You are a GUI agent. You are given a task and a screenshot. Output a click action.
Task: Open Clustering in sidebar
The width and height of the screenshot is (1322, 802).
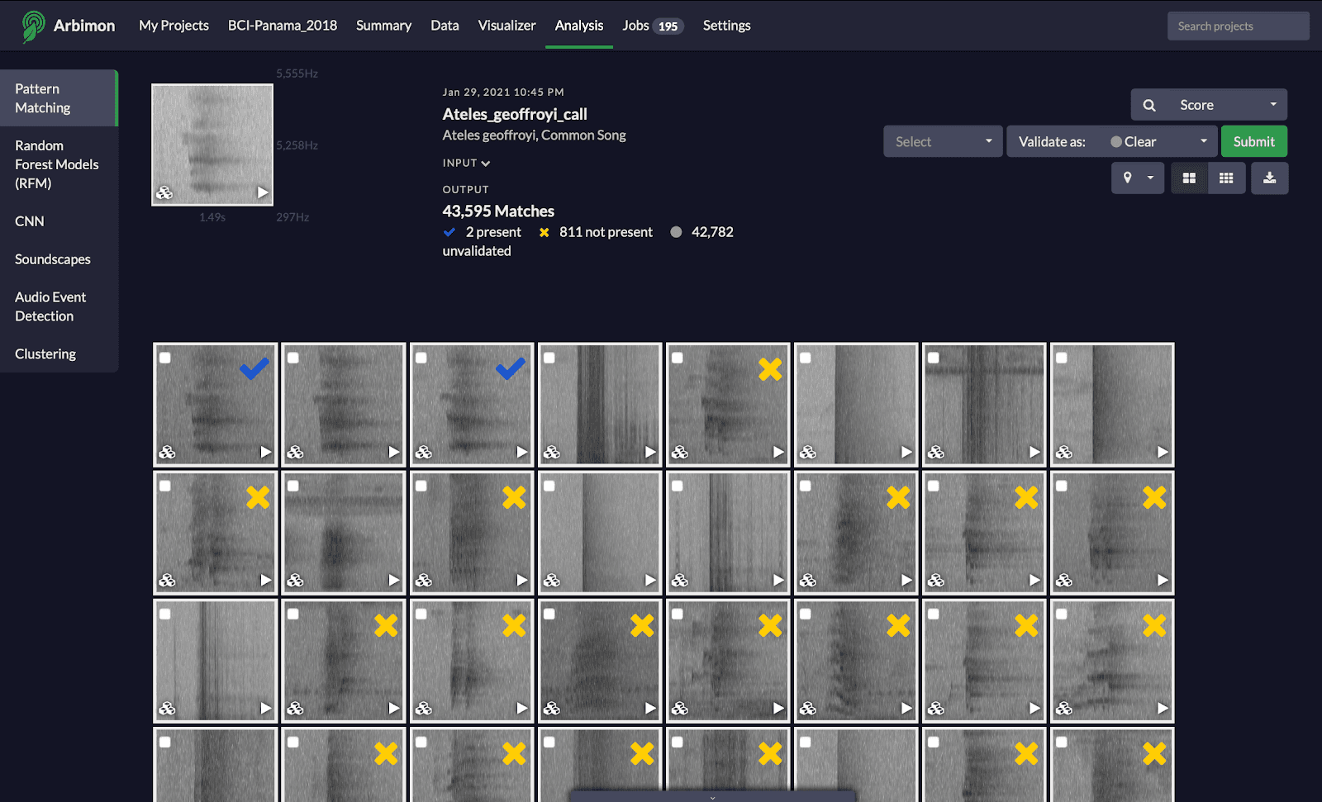pyautogui.click(x=59, y=354)
